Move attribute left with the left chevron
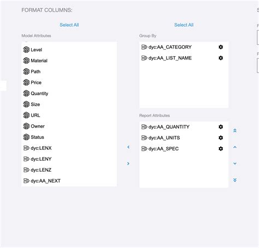259x248 pixels. pos(128,147)
